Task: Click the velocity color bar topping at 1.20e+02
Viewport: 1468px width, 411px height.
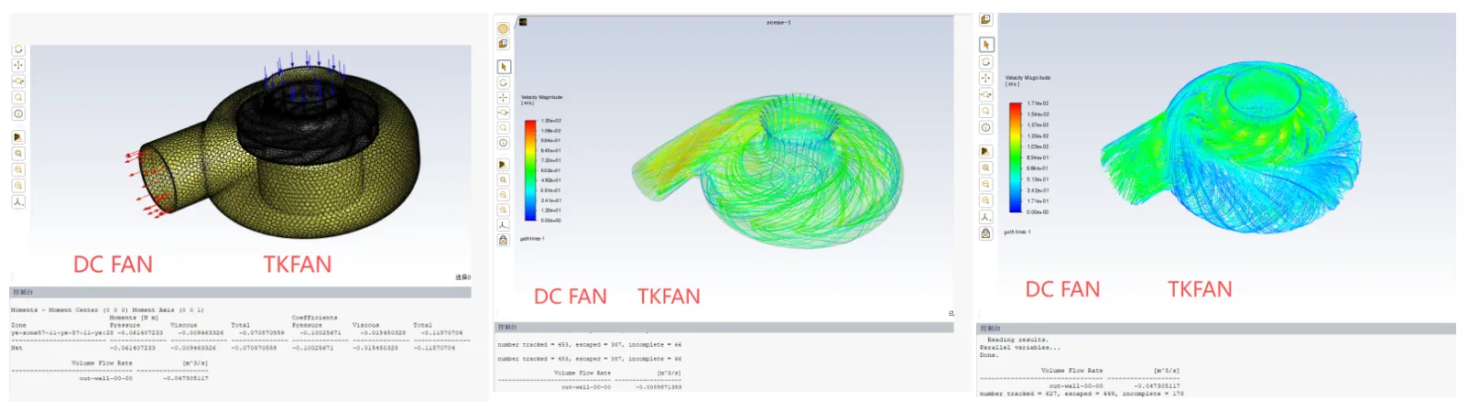Action: 530,170
